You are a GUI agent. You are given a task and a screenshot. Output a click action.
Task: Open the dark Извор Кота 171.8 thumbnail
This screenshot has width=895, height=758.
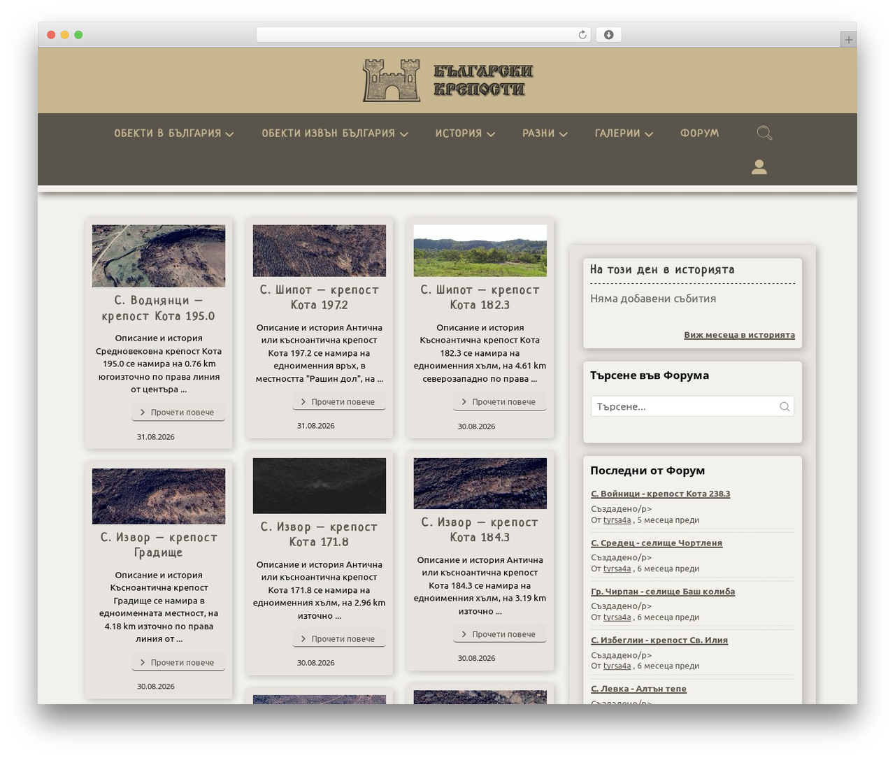coord(320,486)
